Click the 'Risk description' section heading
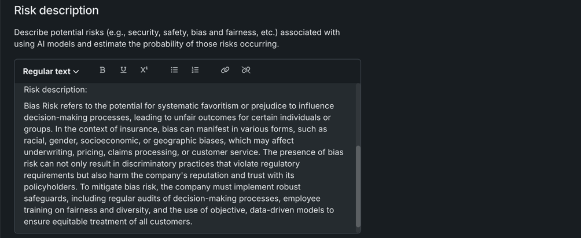 pos(56,10)
